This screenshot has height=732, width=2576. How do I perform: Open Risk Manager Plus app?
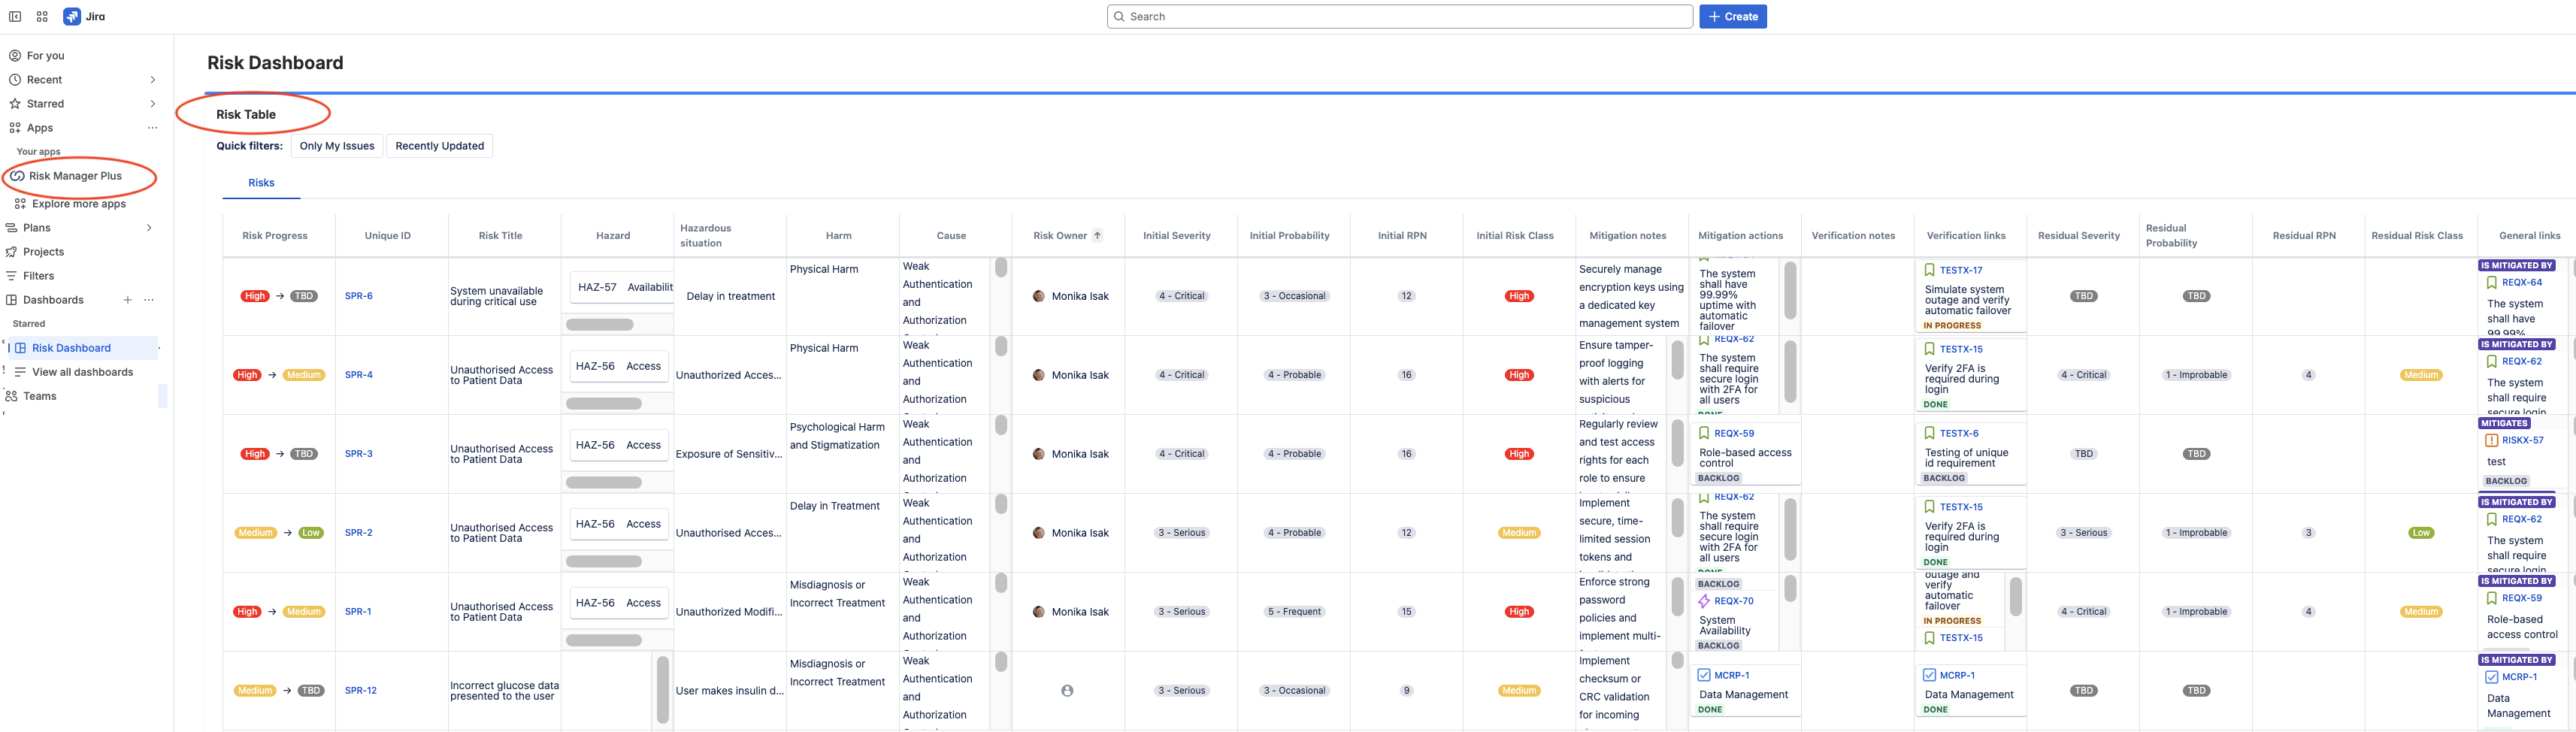75,176
